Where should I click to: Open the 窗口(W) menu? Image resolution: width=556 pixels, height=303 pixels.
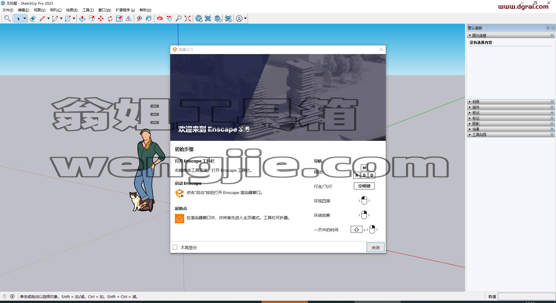[105, 10]
